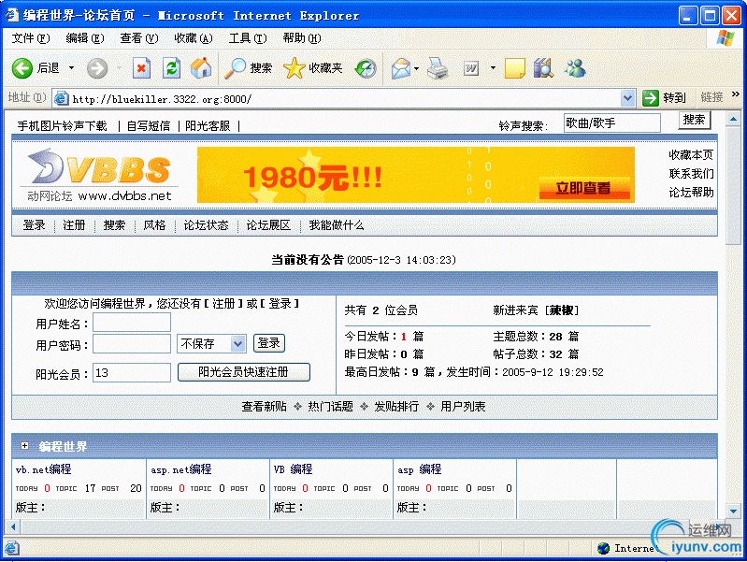This screenshot has height=562, width=747.
Task: Click the 1980元 banner advertisement
Action: coord(416,175)
